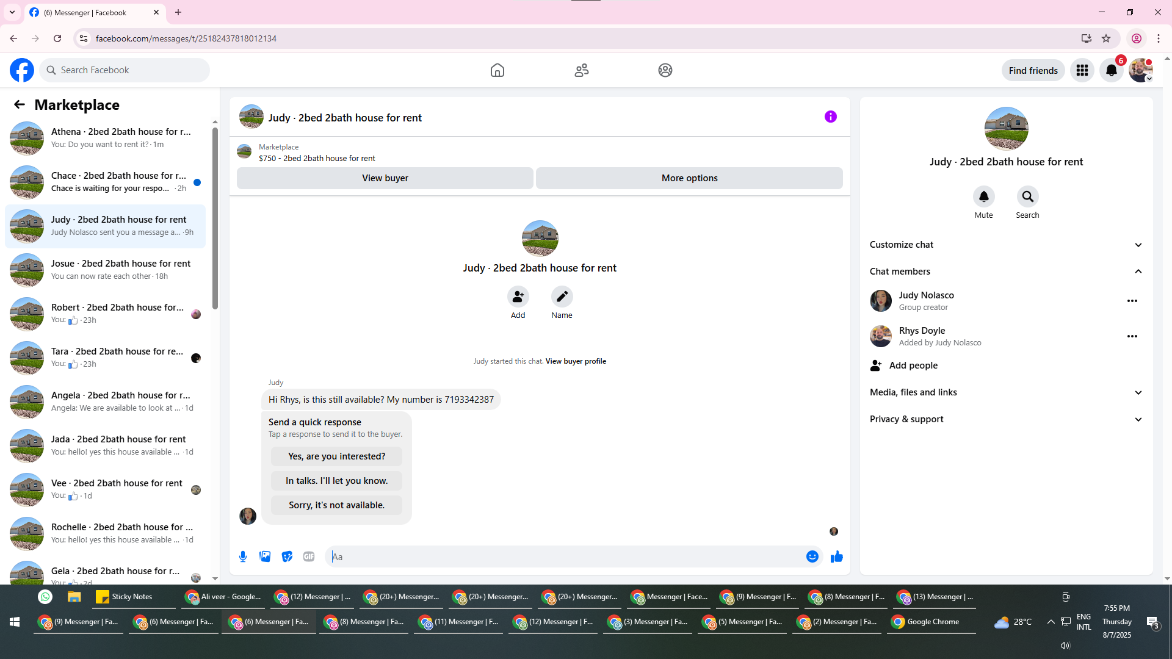This screenshot has width=1172, height=659.
Task: Send quick reply 'In talks. I'll let you know.'
Action: click(x=337, y=481)
